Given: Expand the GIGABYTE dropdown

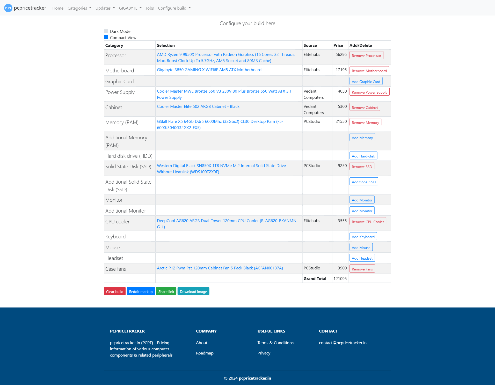Looking at the screenshot, I should (x=130, y=8).
